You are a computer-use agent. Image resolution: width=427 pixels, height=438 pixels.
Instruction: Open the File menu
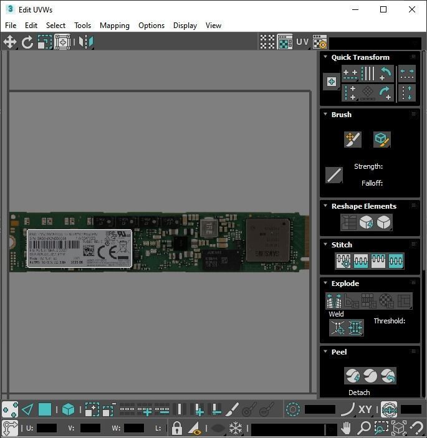[11, 26]
